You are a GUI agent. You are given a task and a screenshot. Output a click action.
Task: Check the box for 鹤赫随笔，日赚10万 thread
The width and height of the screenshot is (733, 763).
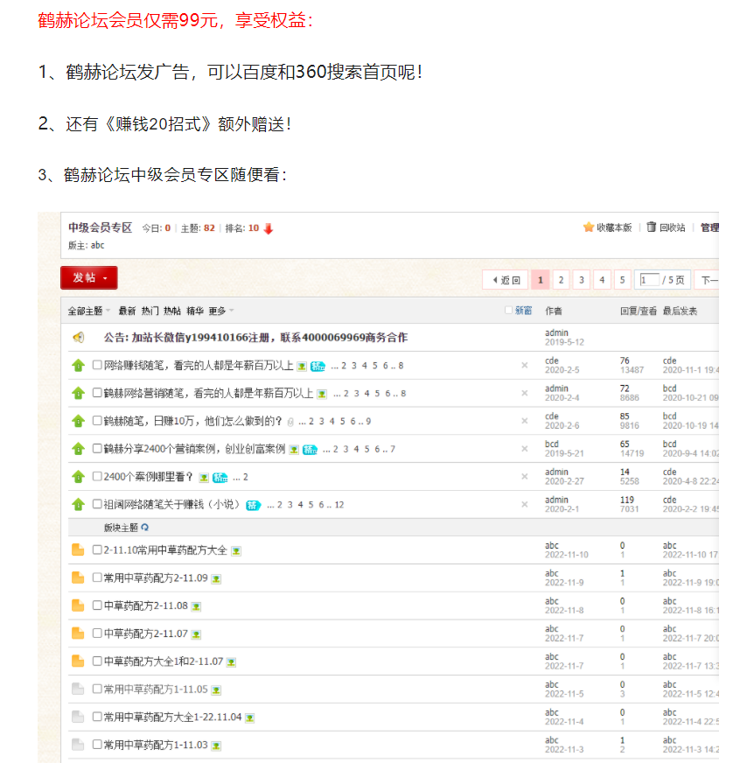(x=97, y=421)
